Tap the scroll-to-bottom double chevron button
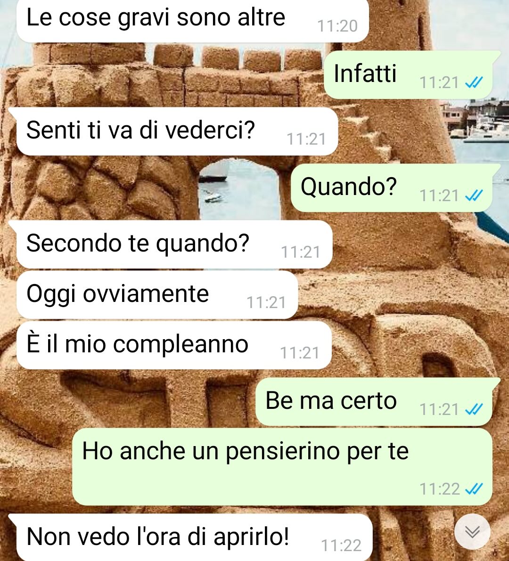509x561 pixels. point(472,532)
